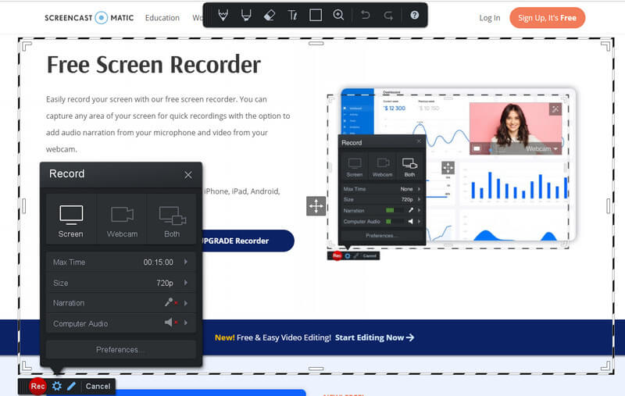Image resolution: width=625 pixels, height=396 pixels.
Task: Click Sign Up, It's Free button
Action: pos(548,18)
